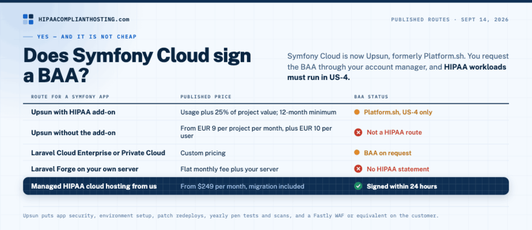Viewport: 532px width, 230px height.
Task: Click the Upsun footnote about app security duties
Action: pos(231,215)
